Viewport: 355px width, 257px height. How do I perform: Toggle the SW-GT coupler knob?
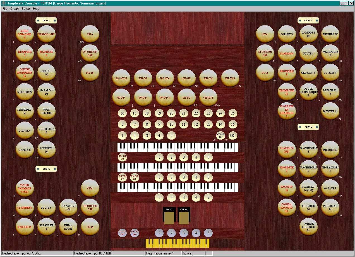click(143, 78)
